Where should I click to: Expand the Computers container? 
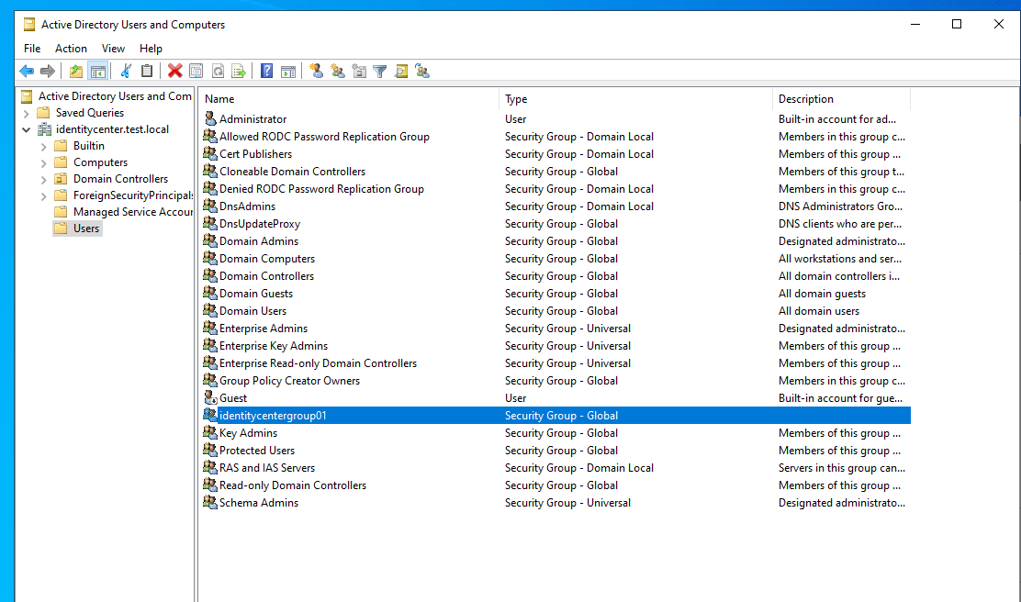[44, 162]
